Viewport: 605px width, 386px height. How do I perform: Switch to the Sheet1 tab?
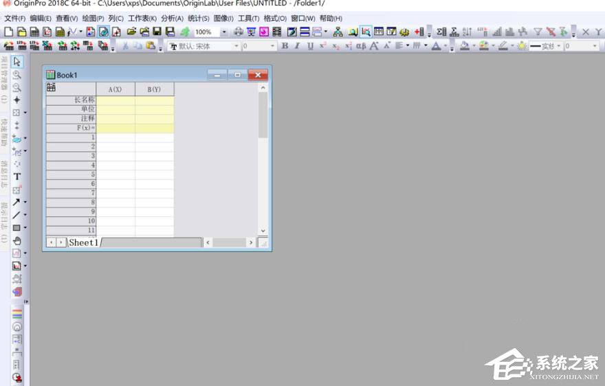click(x=83, y=242)
